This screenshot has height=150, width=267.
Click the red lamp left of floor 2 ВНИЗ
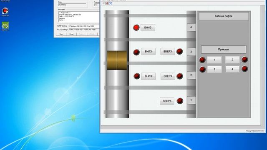pos(137,76)
